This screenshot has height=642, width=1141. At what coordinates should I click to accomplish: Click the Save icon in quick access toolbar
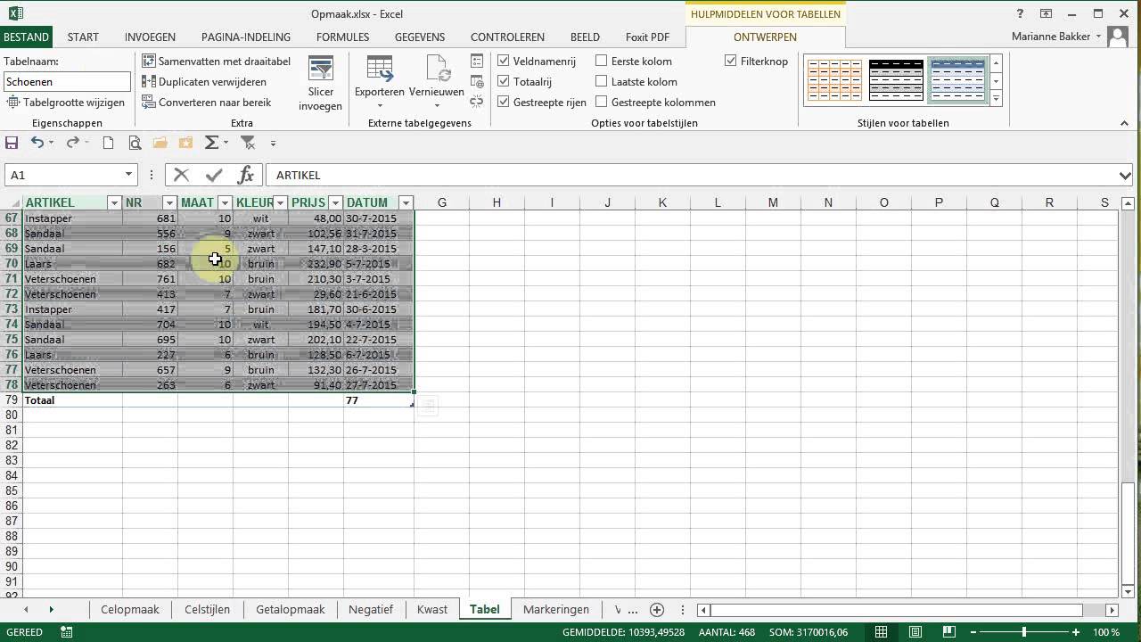[x=12, y=143]
